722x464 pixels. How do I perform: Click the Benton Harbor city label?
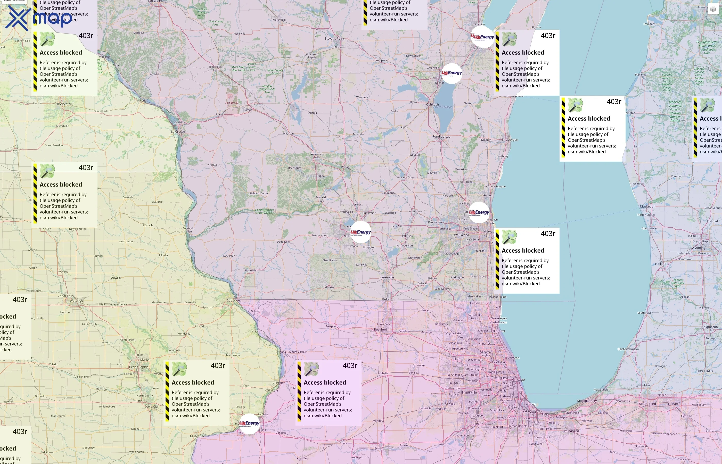pyautogui.click(x=628, y=349)
